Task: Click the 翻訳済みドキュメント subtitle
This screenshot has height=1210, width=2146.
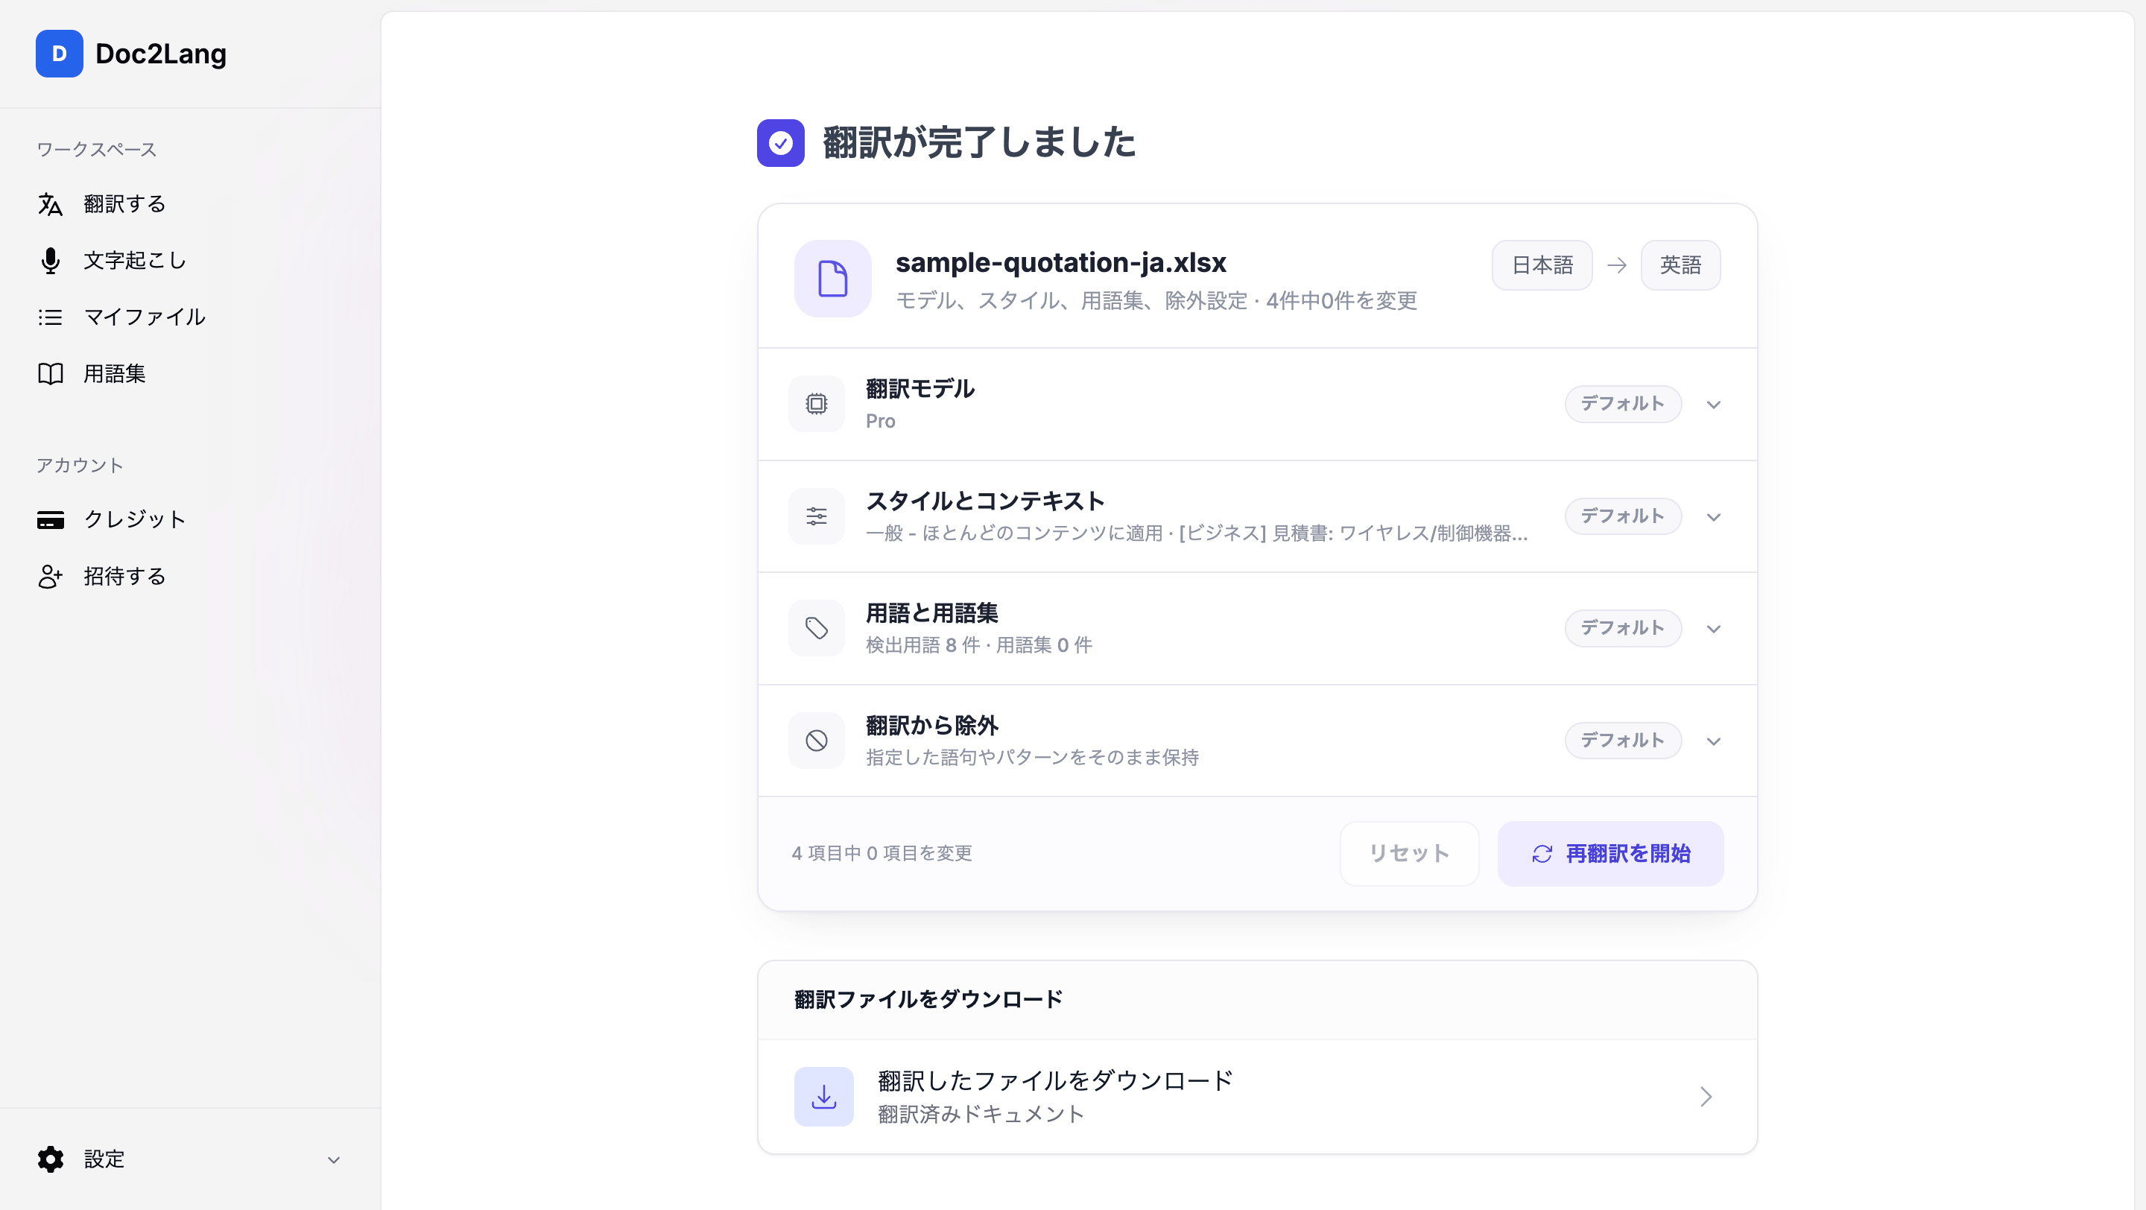Action: click(981, 1114)
